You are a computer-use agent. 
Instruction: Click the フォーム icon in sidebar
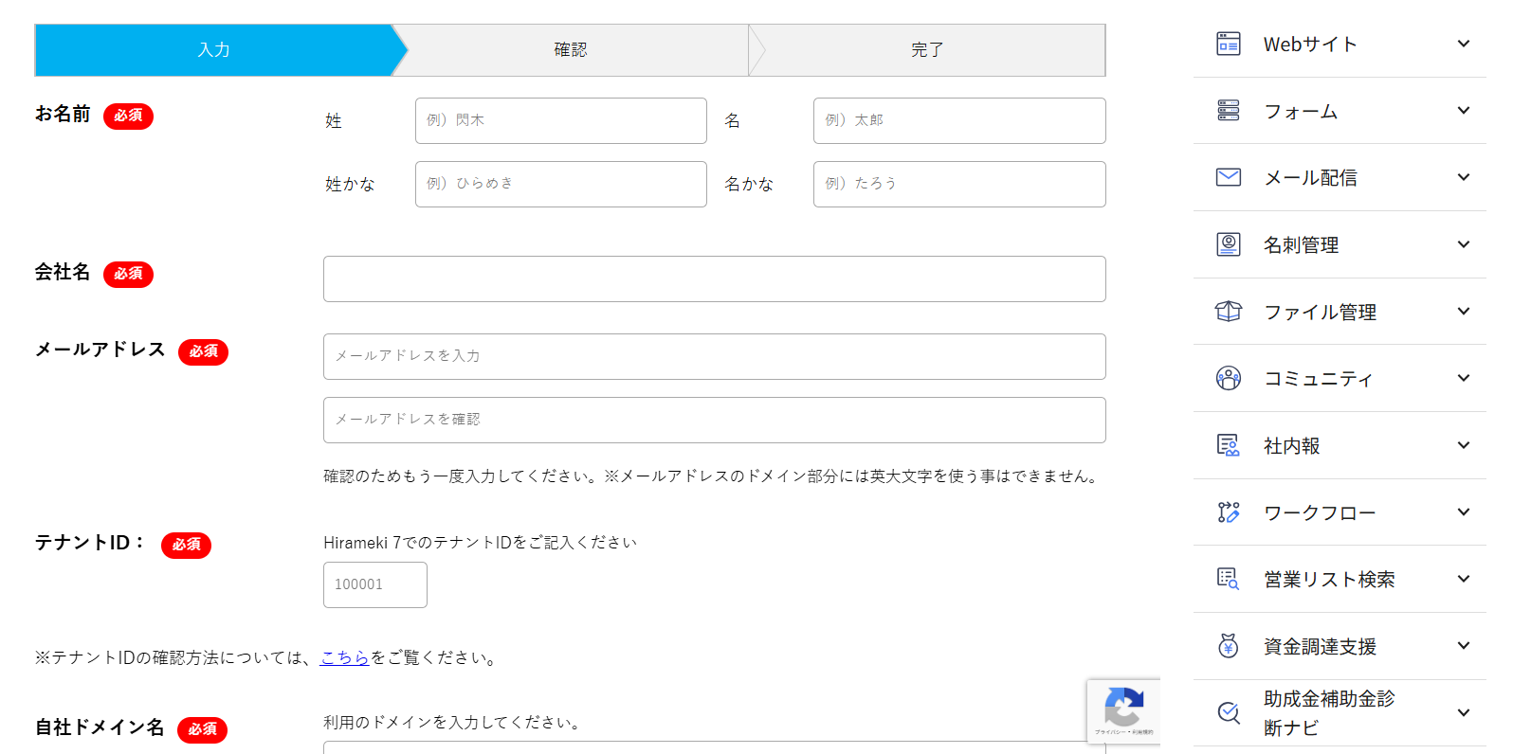[x=1228, y=111]
